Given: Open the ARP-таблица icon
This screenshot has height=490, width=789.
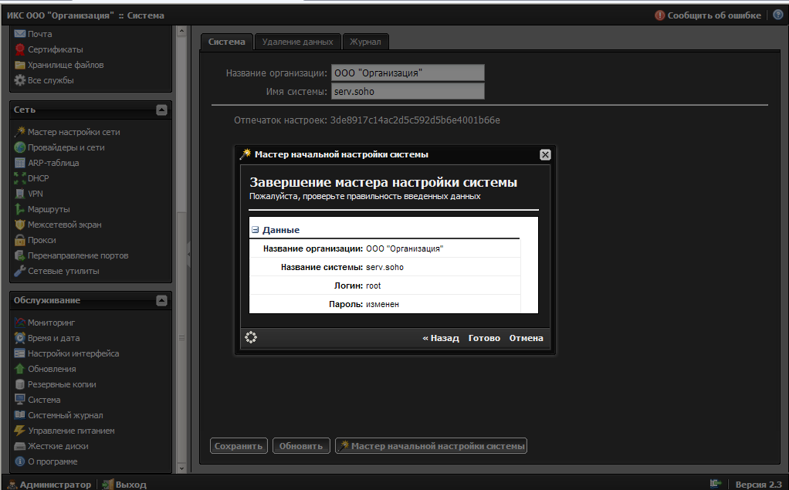Looking at the screenshot, I should (19, 163).
